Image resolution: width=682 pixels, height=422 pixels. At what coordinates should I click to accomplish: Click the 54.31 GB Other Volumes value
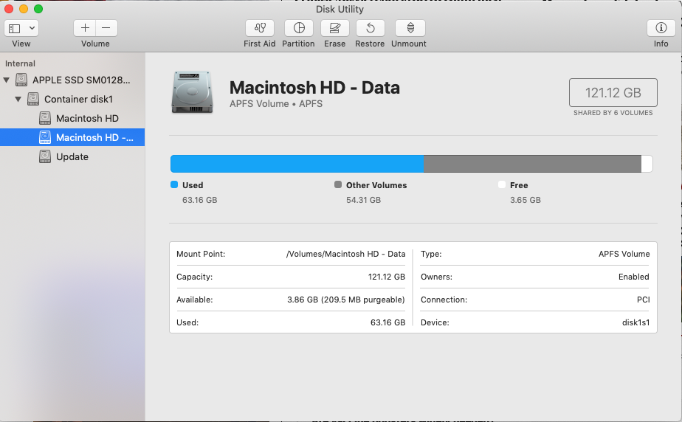[x=364, y=200]
